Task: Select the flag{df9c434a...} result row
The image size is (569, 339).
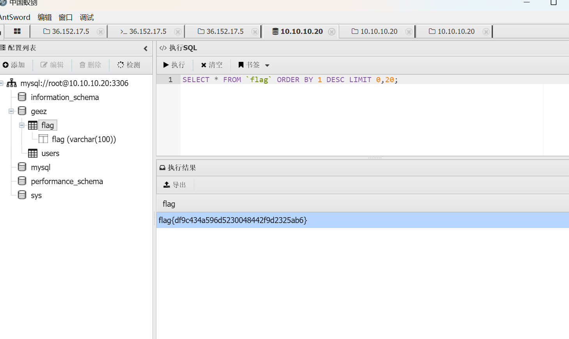Action: (363, 220)
